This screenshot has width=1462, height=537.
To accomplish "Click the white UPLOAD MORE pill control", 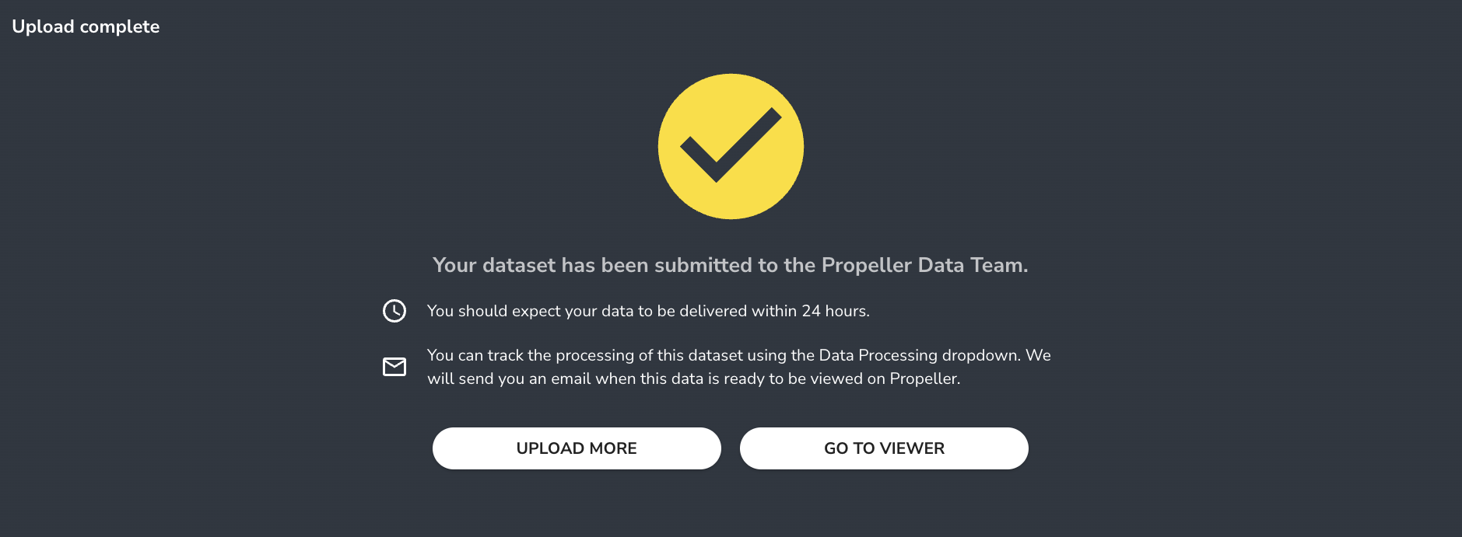I will (x=576, y=448).
